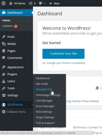This screenshot has height=135, width=102.
Task: Open the Dashboard sidebar menu
Action: [x=16, y=13]
